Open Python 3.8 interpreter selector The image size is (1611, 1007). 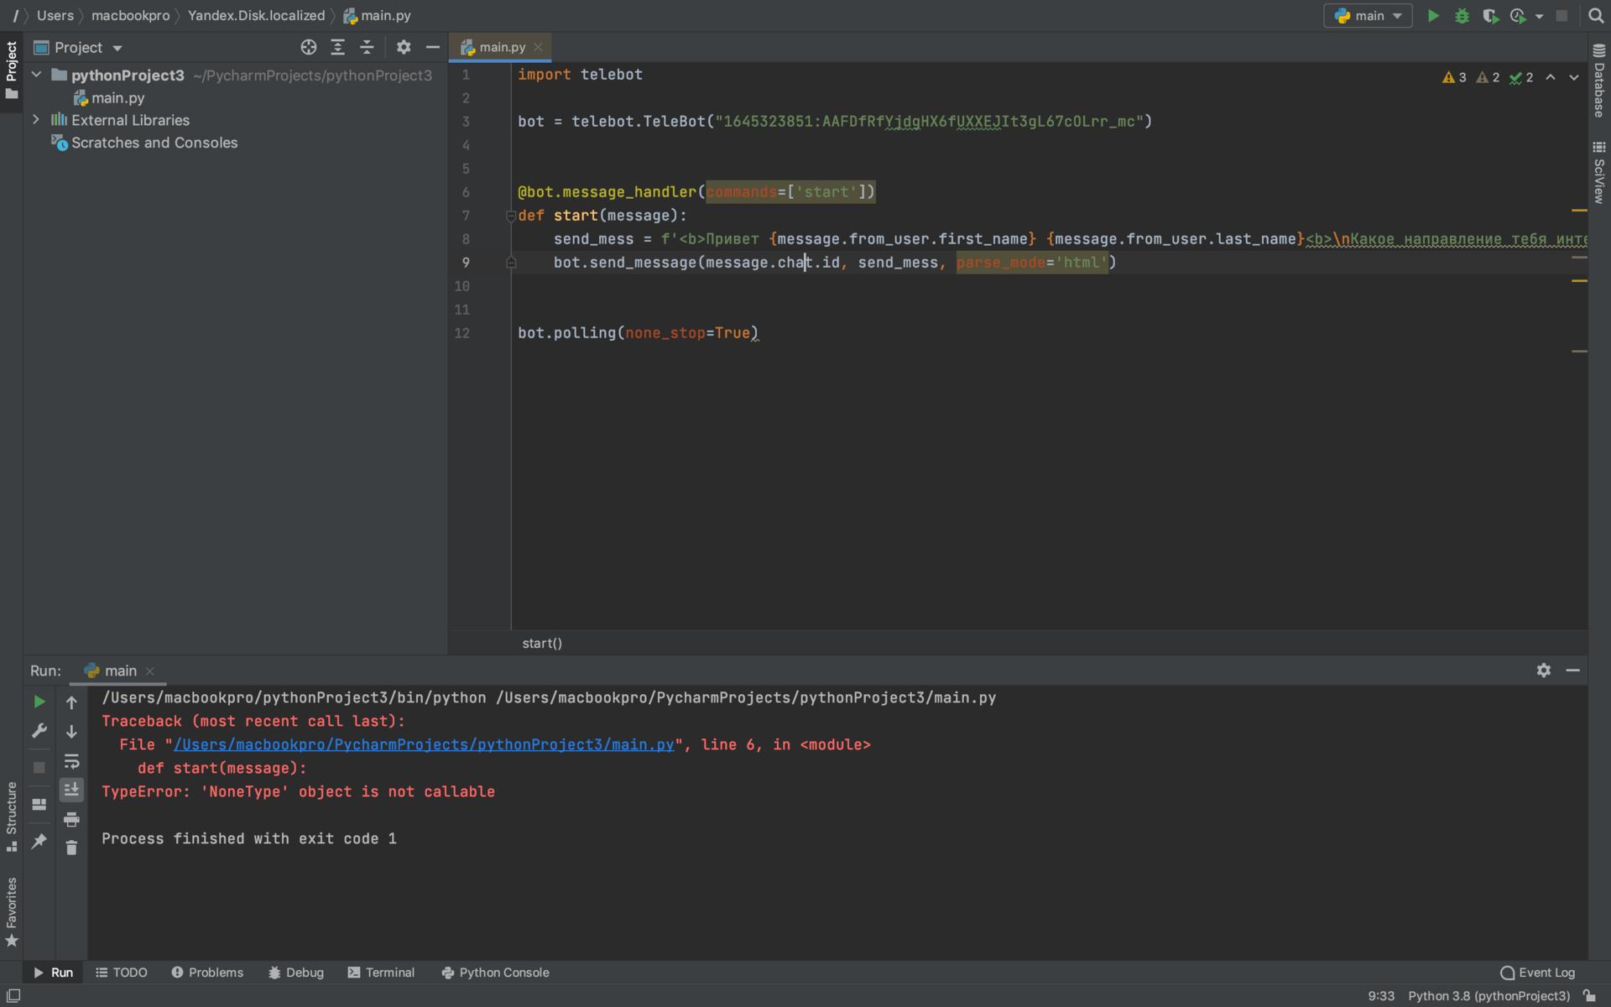tap(1488, 996)
